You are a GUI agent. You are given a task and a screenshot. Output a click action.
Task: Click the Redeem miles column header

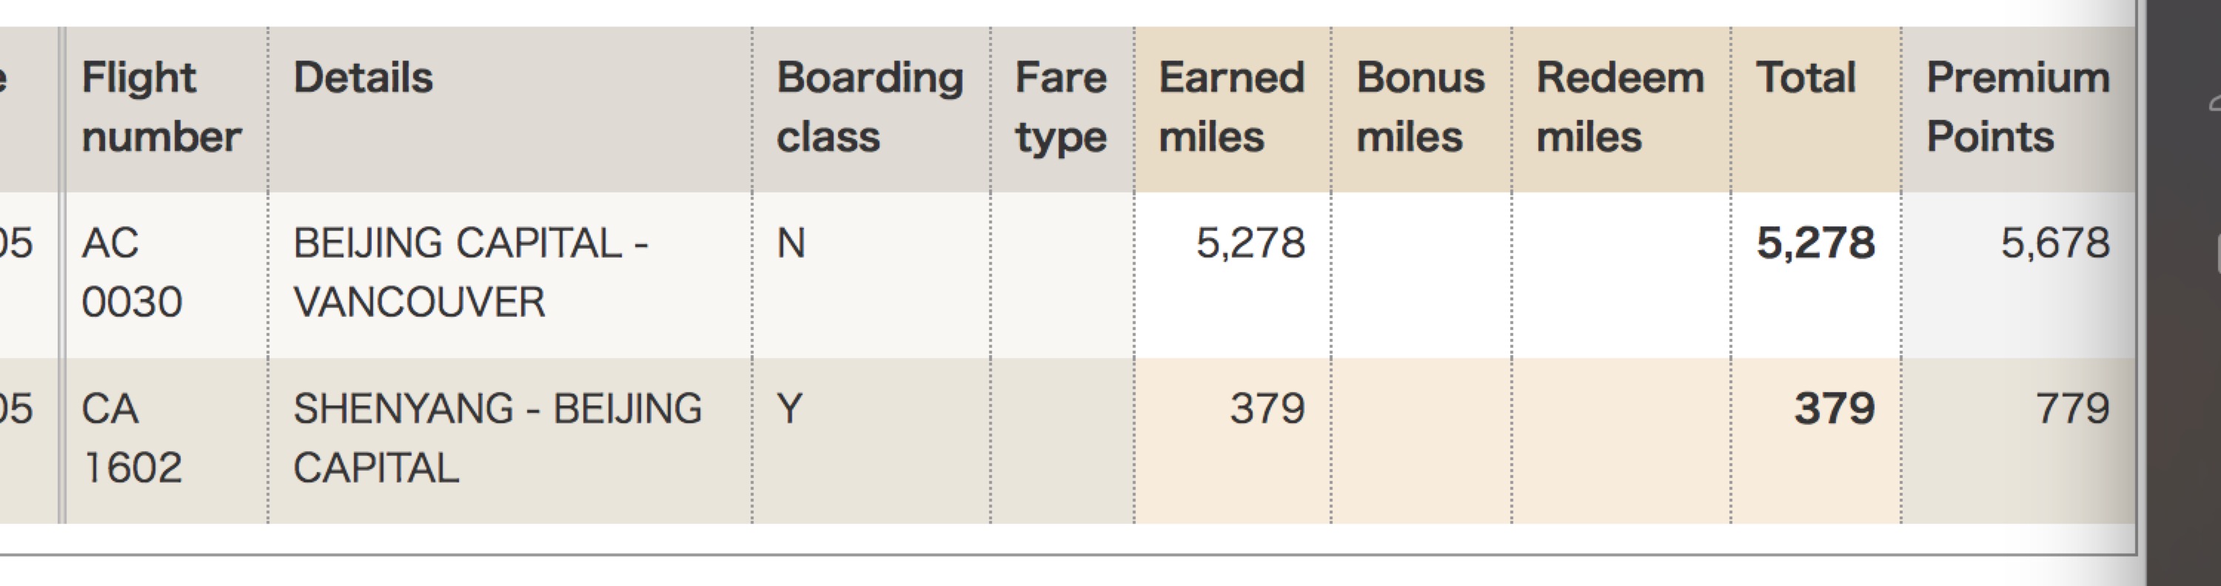tap(1621, 109)
